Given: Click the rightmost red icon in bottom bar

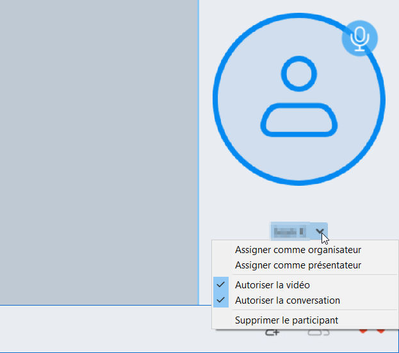Looking at the screenshot, I should (380, 331).
